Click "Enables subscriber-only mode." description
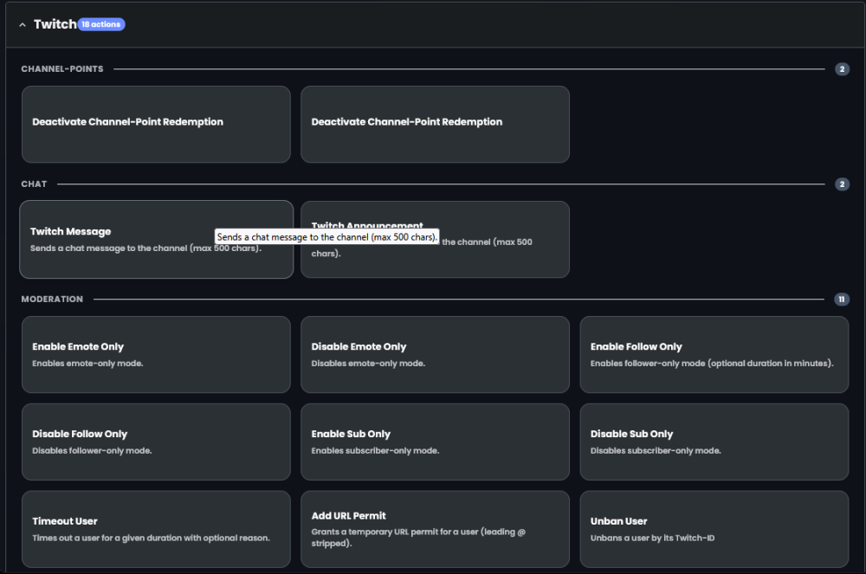The image size is (866, 574). 375,450
